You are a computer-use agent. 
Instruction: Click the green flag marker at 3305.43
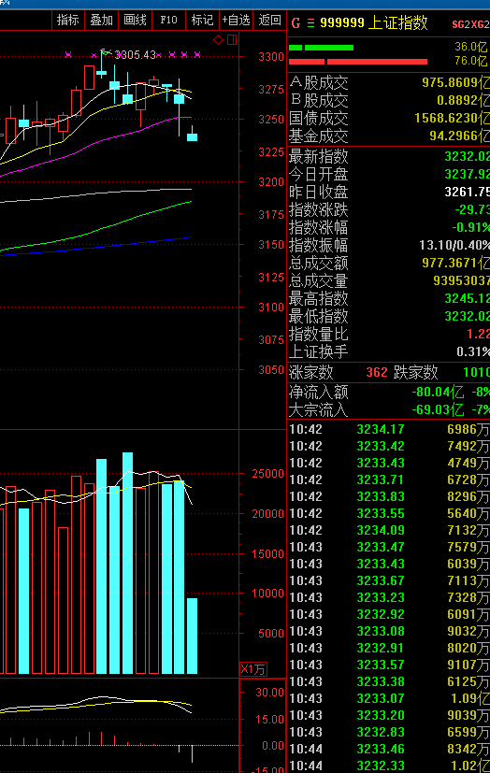click(x=106, y=51)
